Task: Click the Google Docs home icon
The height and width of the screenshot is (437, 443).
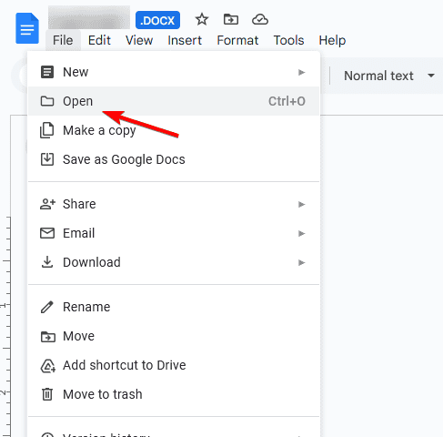Action: (27, 28)
